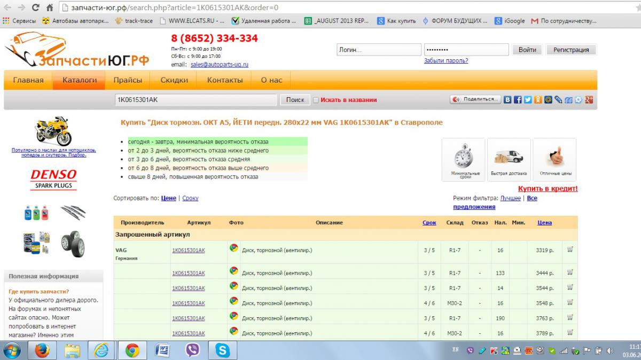Image resolution: width=641 pixels, height=360 pixels.
Task: Add to cart for 3444 р. row
Action: coord(570,272)
